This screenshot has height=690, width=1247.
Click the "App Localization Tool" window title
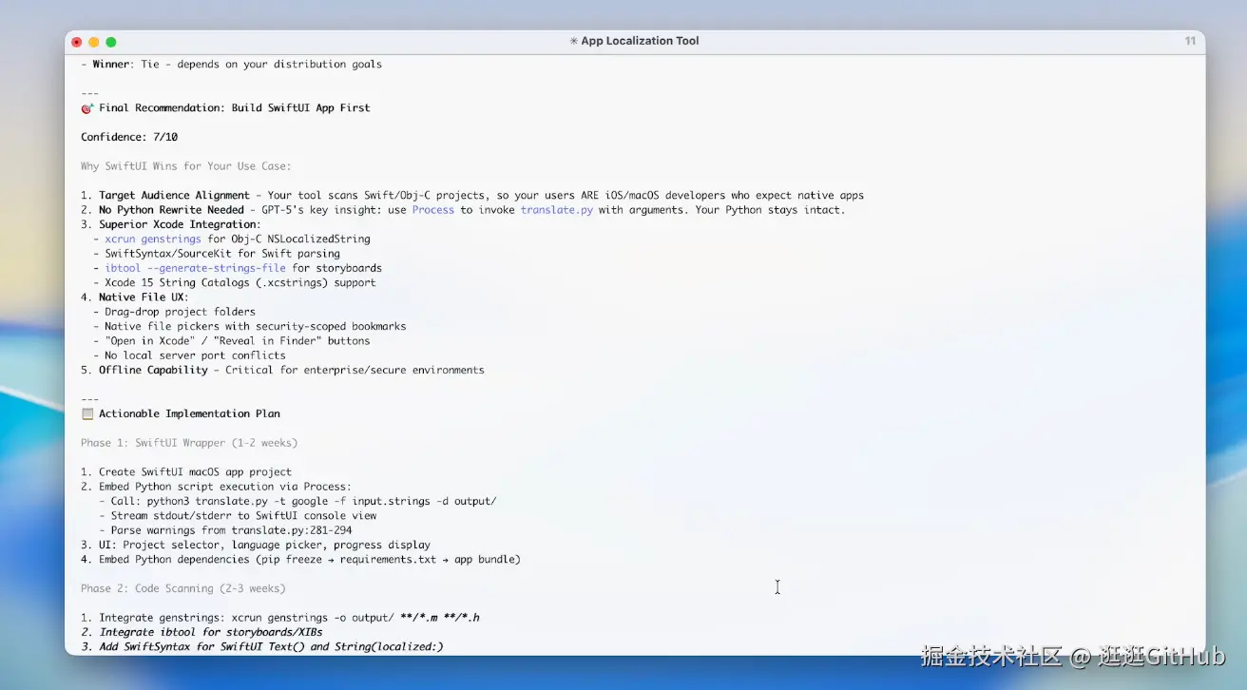pos(640,42)
